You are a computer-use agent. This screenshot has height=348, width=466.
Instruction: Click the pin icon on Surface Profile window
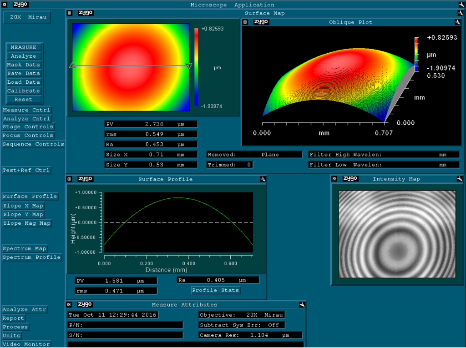tap(263, 179)
